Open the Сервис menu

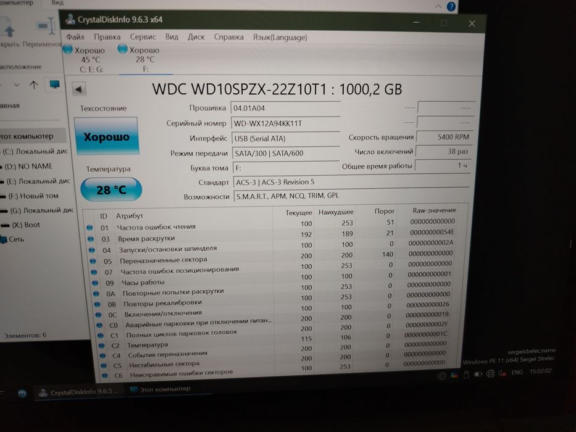coord(143,37)
